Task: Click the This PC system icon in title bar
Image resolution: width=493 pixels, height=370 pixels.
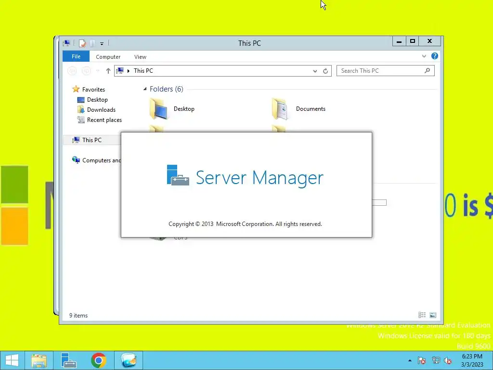Action: click(x=66, y=43)
